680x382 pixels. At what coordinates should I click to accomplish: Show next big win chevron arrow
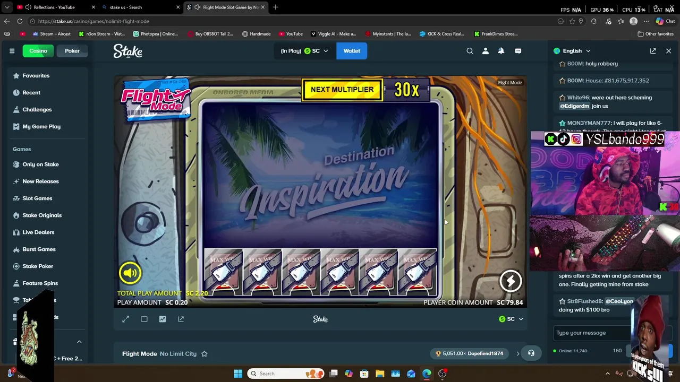pos(518,353)
